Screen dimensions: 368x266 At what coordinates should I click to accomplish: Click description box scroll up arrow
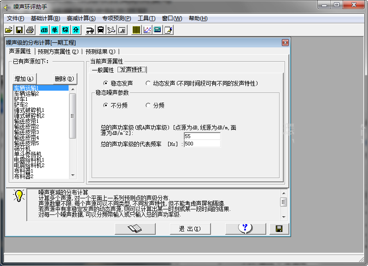point(284,193)
